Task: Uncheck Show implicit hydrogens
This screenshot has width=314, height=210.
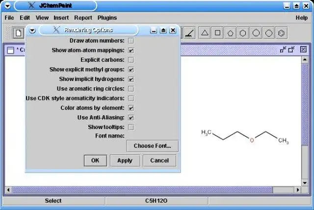Action: pyautogui.click(x=131, y=79)
